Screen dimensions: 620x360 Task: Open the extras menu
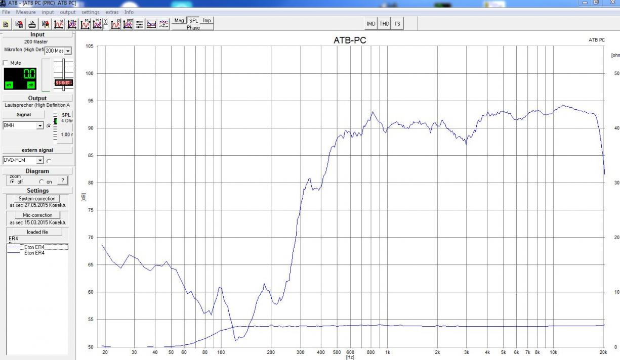point(112,12)
